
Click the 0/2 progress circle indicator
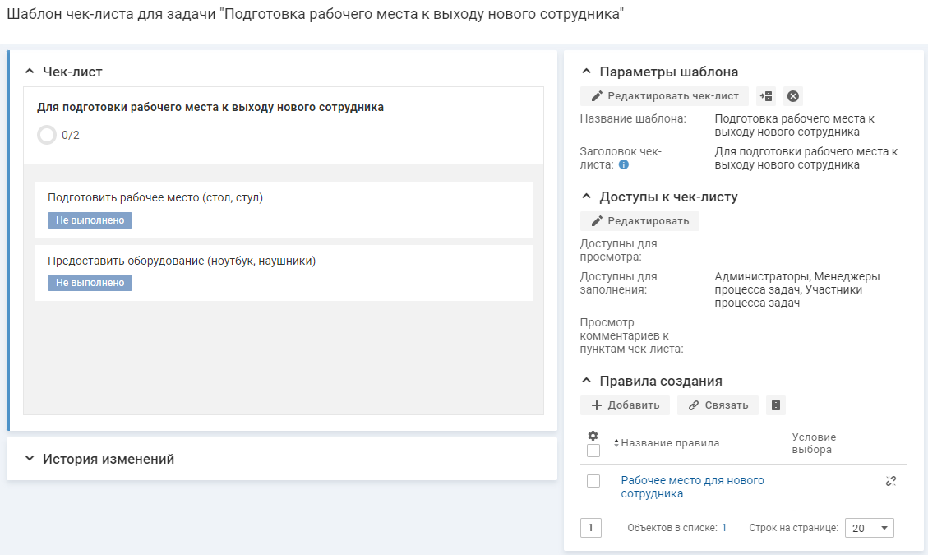(x=47, y=135)
